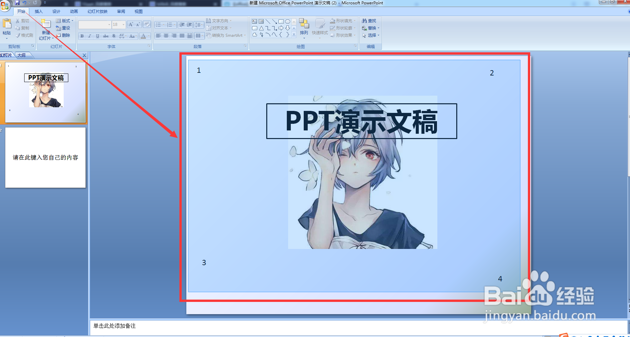Open the 插入 ribbon tab

tap(39, 11)
